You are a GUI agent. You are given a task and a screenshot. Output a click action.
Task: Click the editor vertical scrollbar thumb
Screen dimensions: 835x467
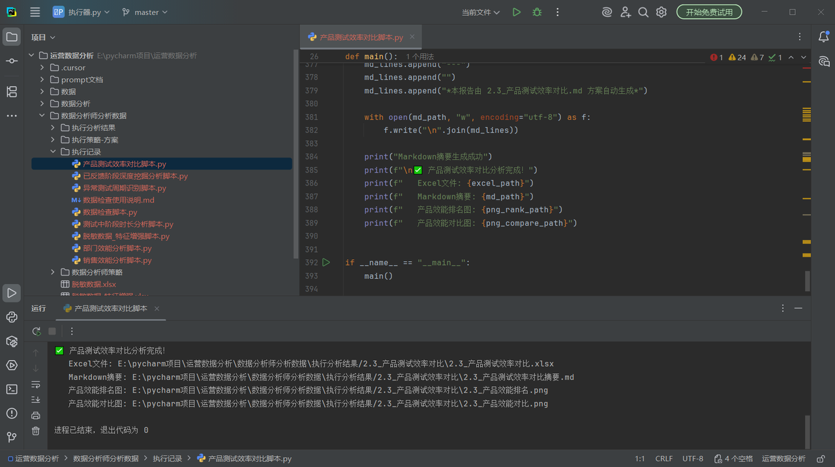tap(807, 281)
